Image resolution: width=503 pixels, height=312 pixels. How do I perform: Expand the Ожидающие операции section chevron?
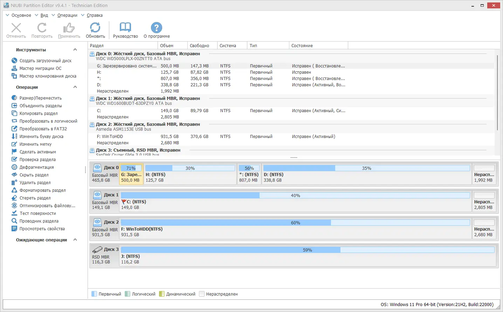(75, 240)
